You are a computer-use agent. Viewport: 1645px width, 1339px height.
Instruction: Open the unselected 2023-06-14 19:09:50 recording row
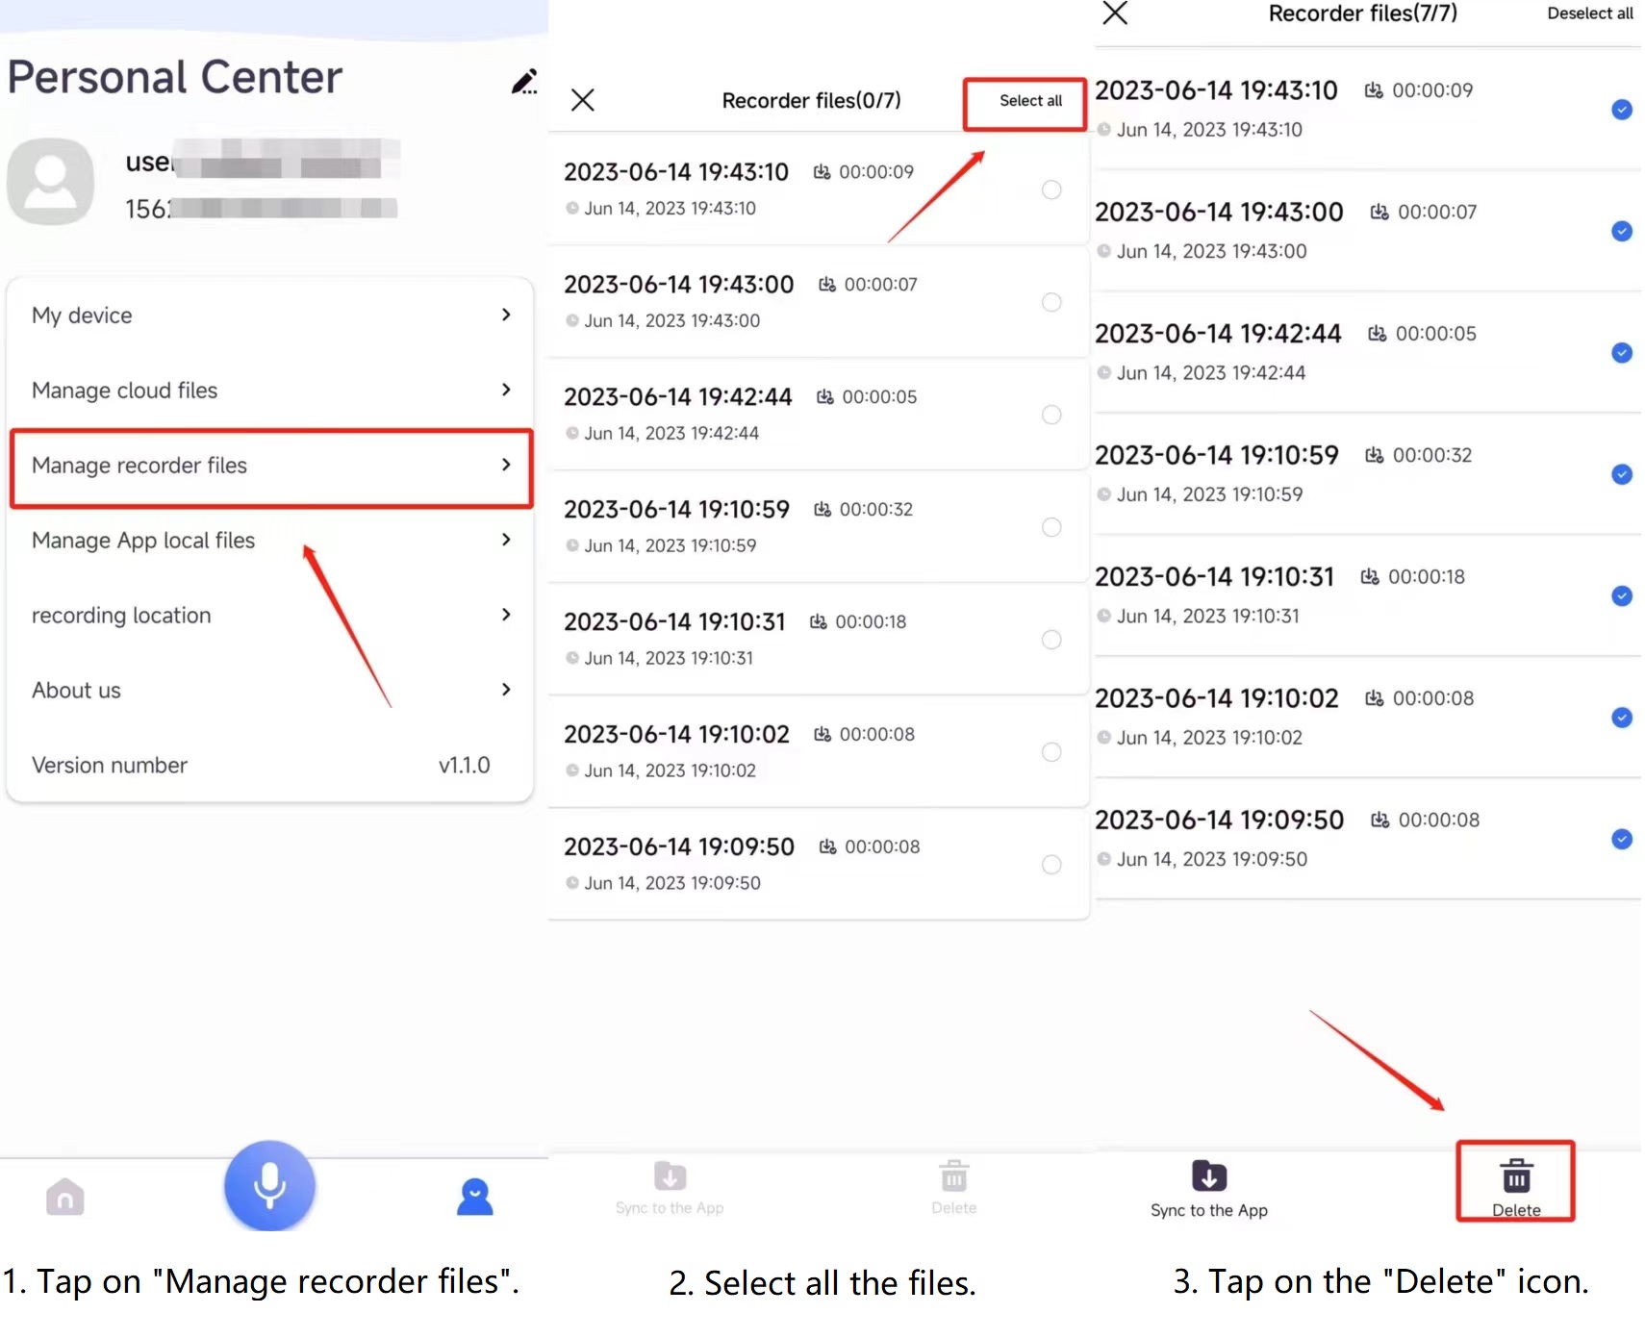(x=819, y=864)
